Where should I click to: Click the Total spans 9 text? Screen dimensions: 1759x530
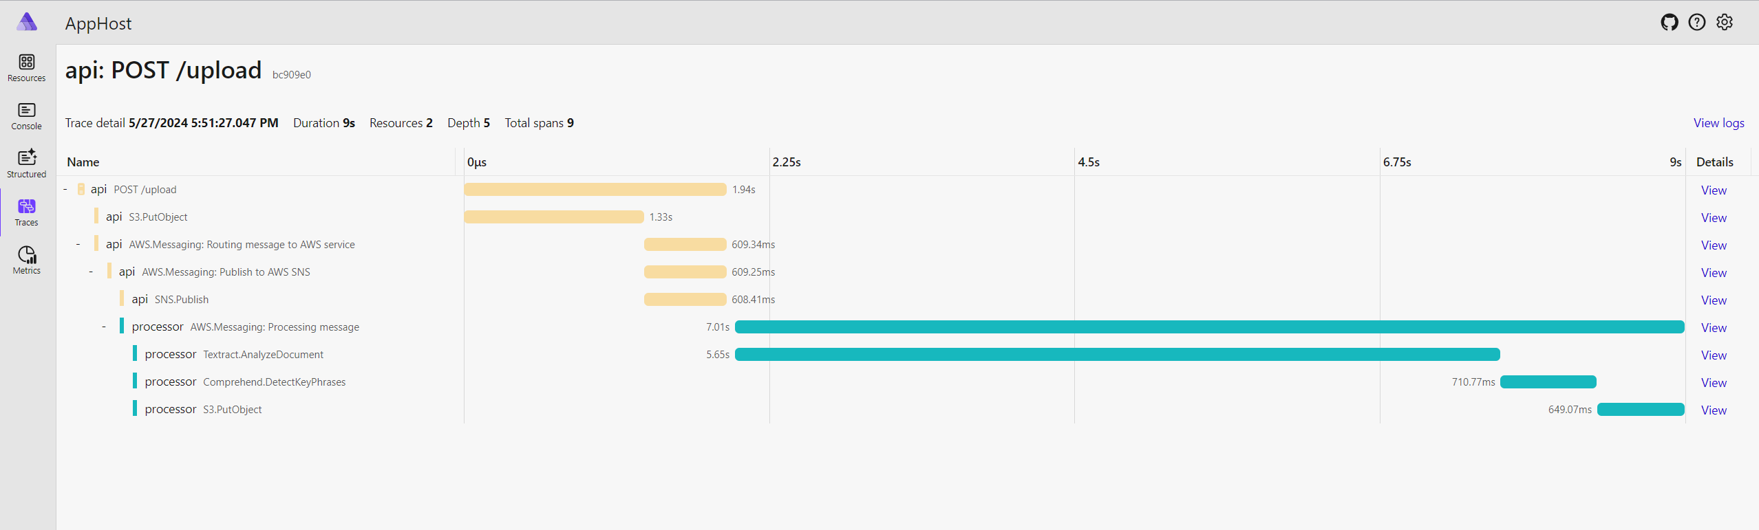pyautogui.click(x=539, y=123)
